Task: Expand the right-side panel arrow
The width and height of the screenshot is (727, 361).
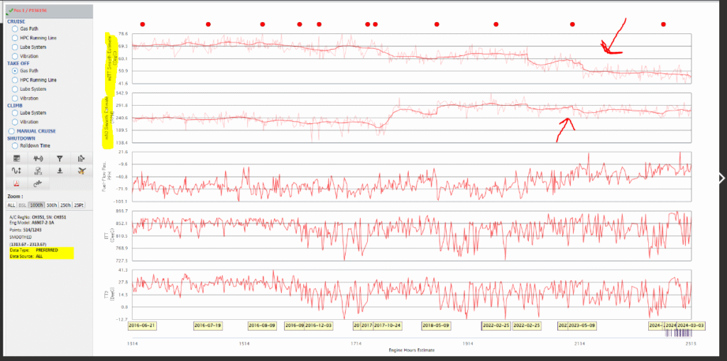Action: click(722, 178)
